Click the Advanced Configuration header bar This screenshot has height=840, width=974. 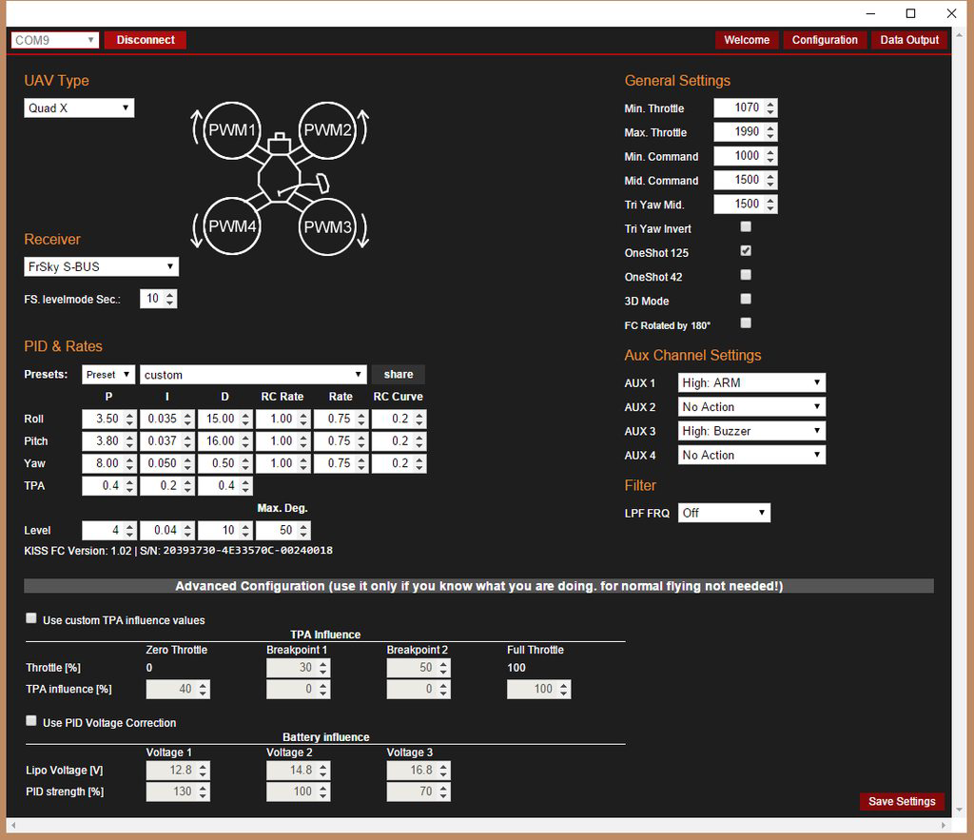pos(479,587)
